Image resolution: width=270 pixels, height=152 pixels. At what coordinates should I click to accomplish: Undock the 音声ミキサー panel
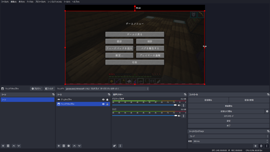[185, 95]
